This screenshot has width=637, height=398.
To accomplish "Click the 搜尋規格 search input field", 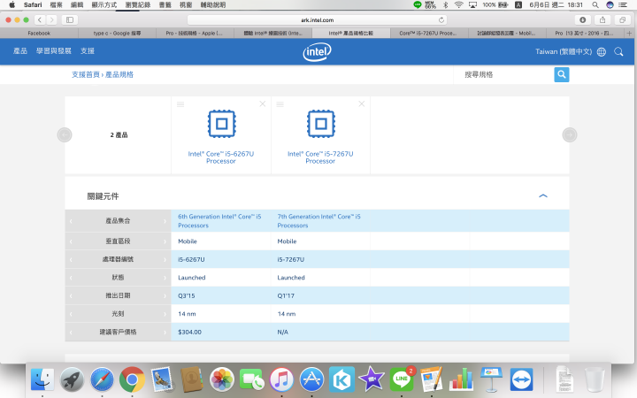I will pos(503,74).
